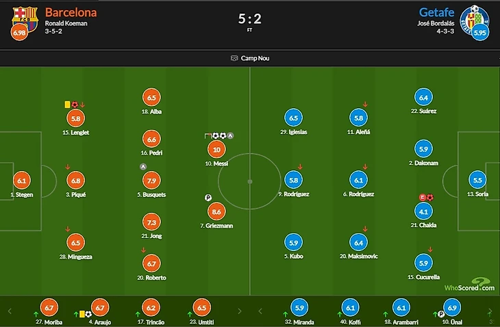Show previous Getafe substitutes with left arrow
This screenshot has width=500, height=327.
(x=260, y=311)
